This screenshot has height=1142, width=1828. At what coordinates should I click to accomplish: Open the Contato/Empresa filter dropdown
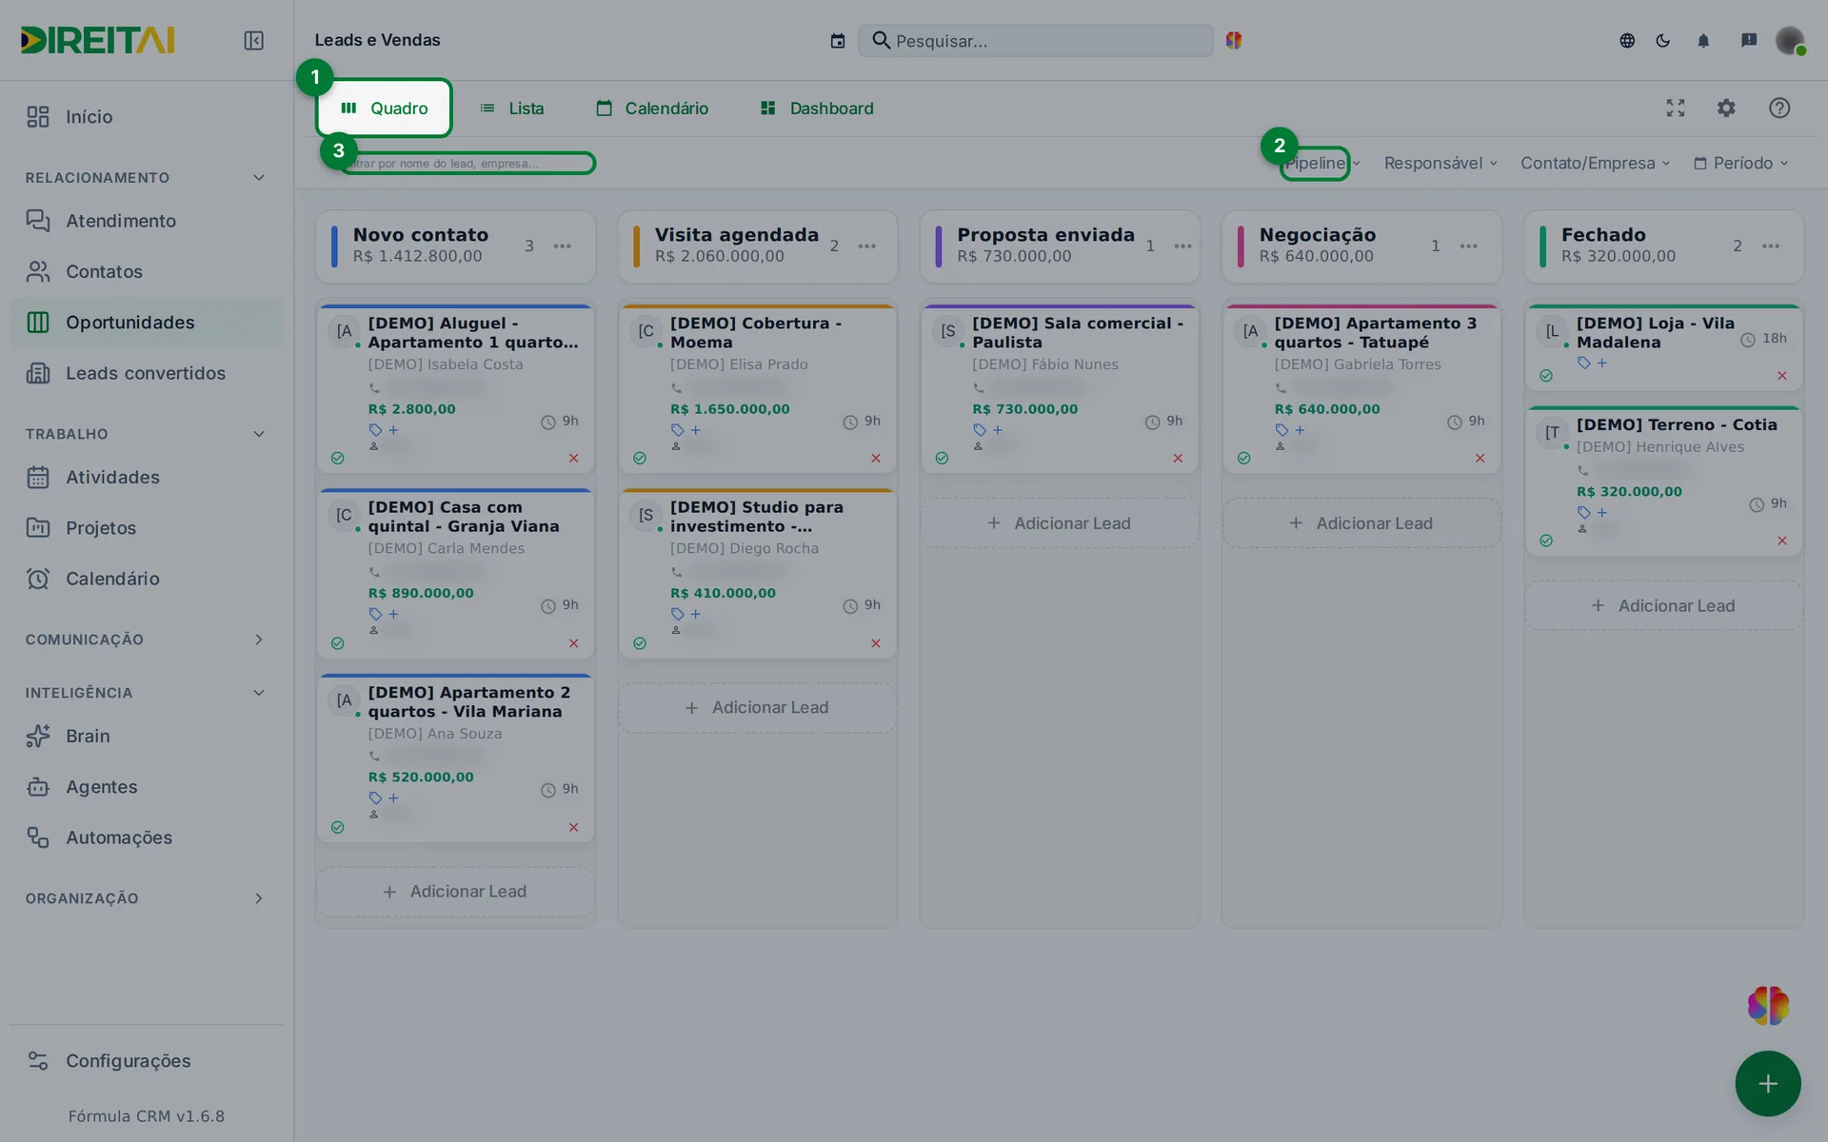coord(1596,163)
